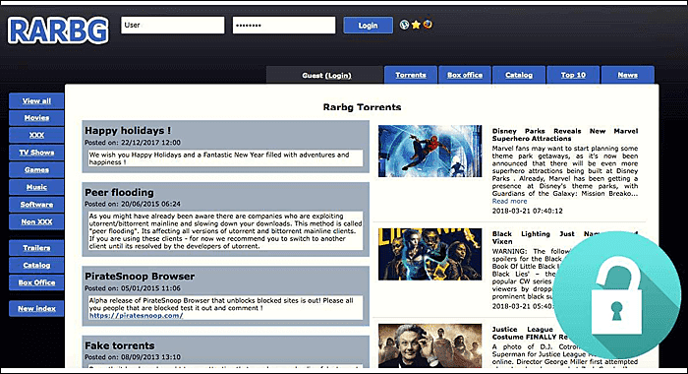Click the Justice League Costume headline
688x374 pixels.
point(530,333)
